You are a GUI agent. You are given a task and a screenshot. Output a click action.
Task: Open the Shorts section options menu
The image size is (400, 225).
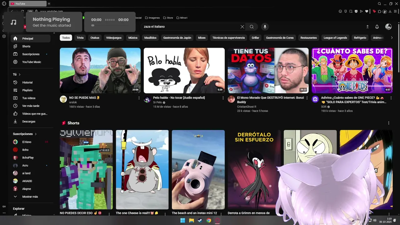pos(389,123)
